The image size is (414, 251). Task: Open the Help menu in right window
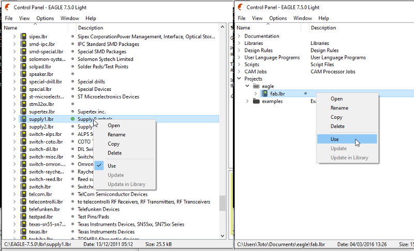pos(323,18)
